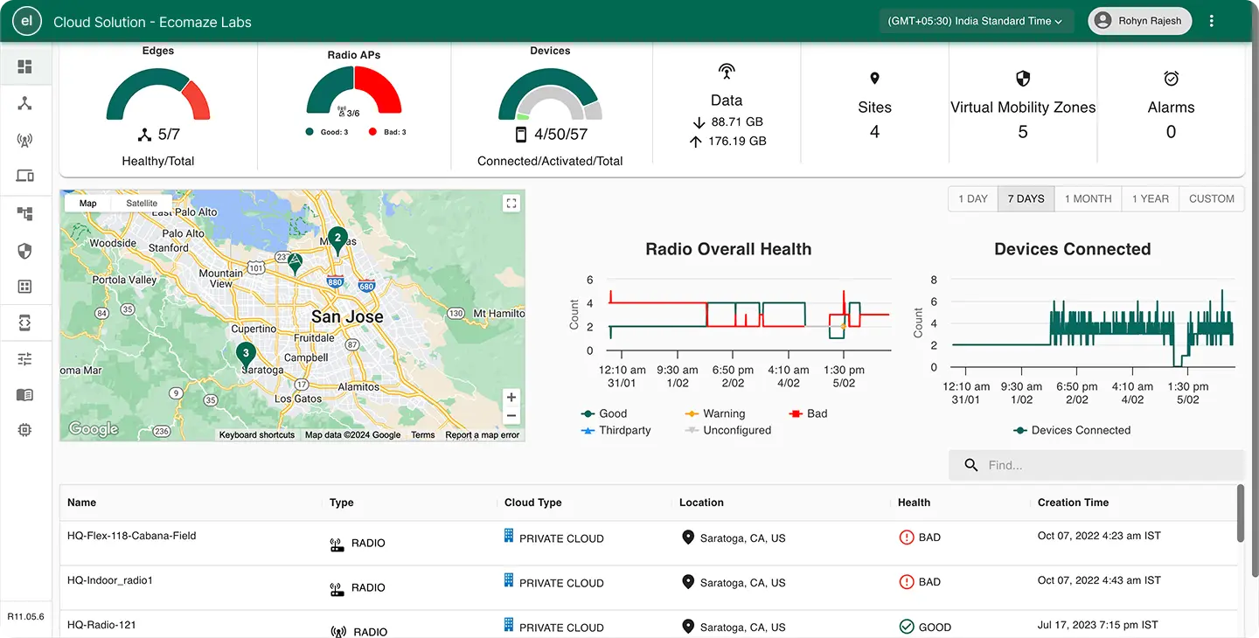
Task: Sort table by Name column header
Action: coord(81,503)
